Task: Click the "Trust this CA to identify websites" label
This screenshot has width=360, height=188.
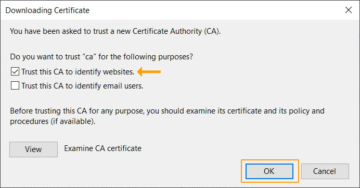Action: [78, 72]
